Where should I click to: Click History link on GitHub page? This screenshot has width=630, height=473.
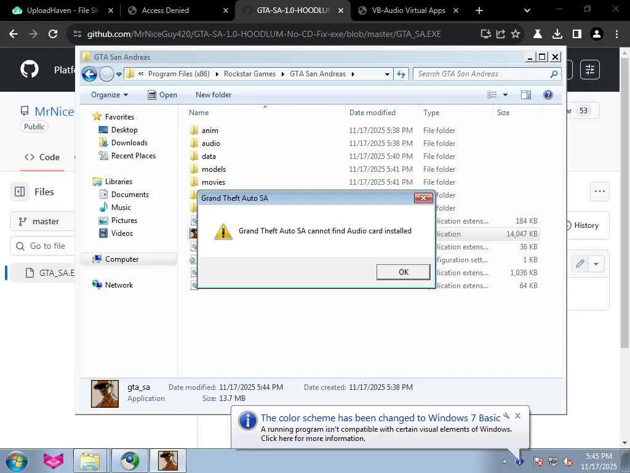pyautogui.click(x=586, y=225)
